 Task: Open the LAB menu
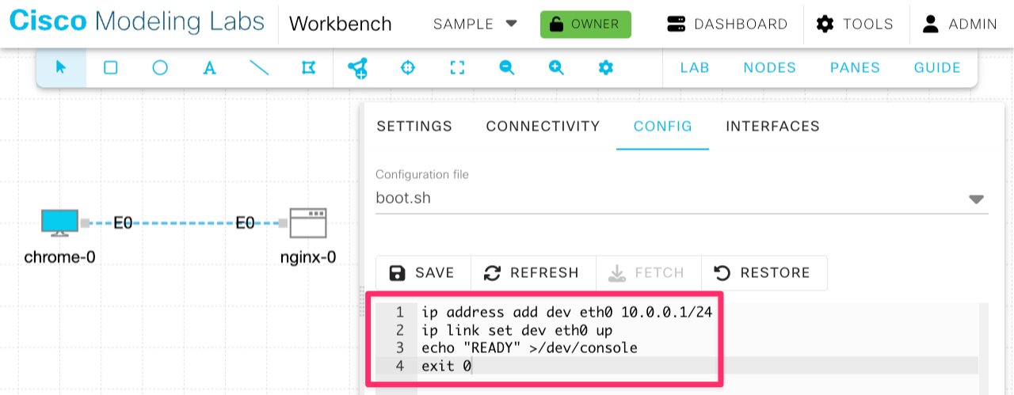coord(695,68)
